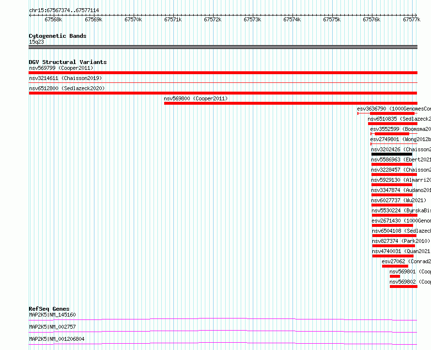
Task: Click the right arrow end of the ruler
Action: coord(416,15)
